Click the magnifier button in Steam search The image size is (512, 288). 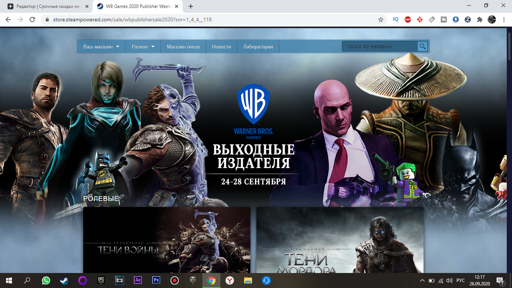click(422, 47)
